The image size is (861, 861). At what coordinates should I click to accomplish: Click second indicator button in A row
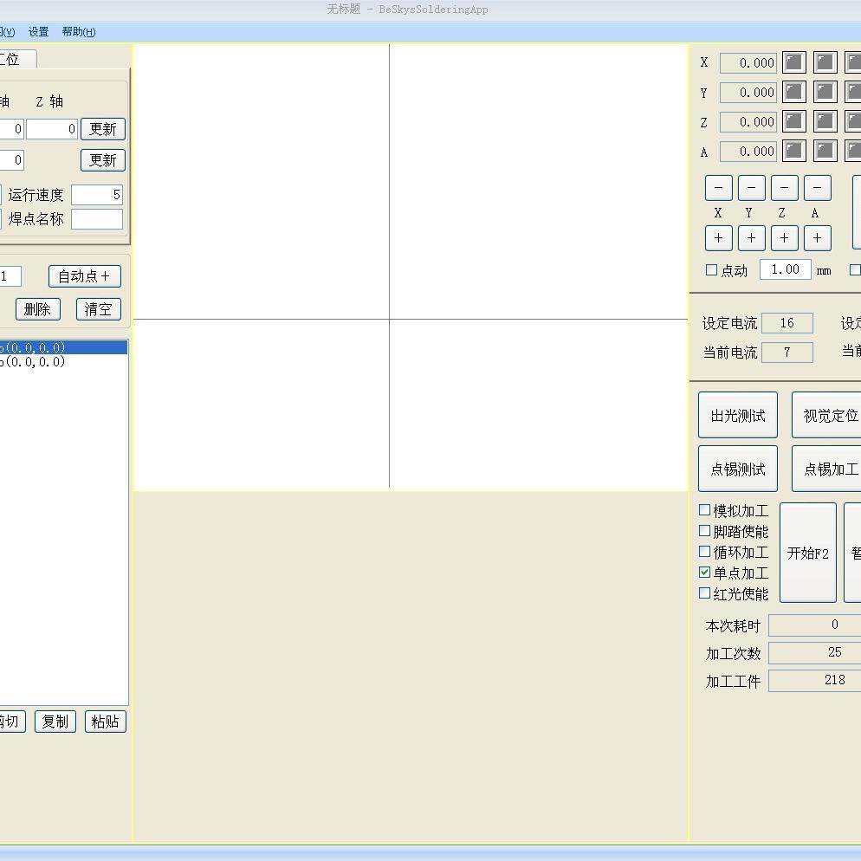pos(825,151)
